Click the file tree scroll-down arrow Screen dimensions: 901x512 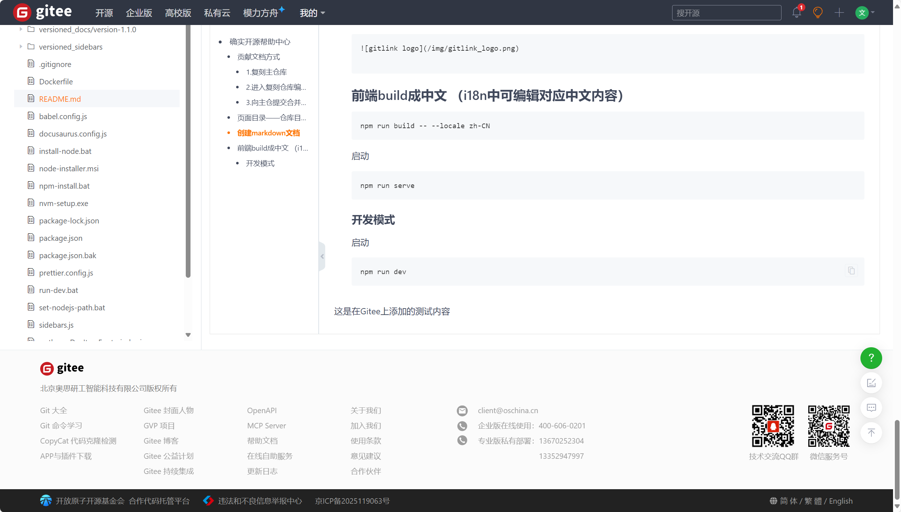(188, 335)
